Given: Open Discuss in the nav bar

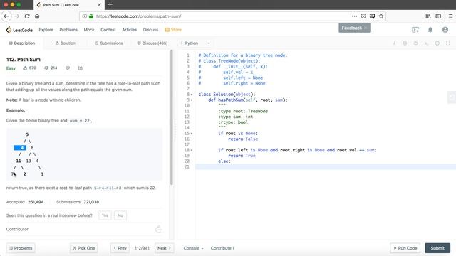Looking at the screenshot, I should 150,30.
